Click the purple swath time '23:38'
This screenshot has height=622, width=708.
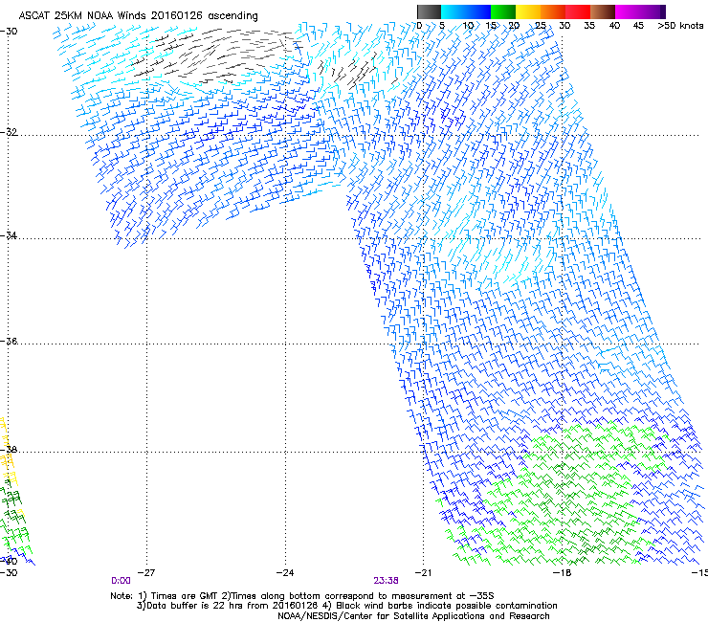(x=386, y=581)
